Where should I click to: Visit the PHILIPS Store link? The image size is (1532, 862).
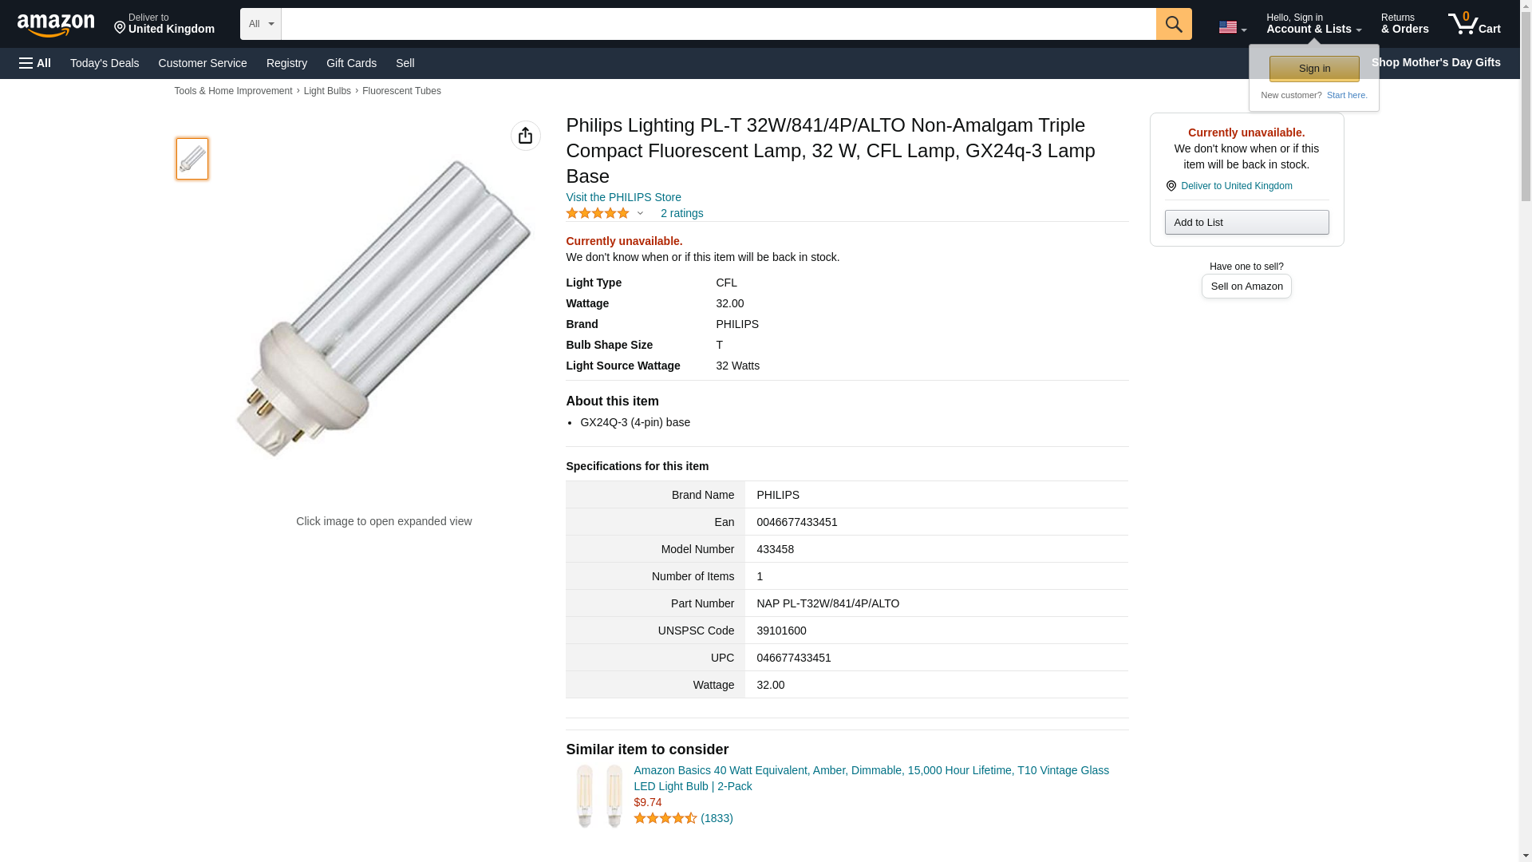click(x=623, y=197)
